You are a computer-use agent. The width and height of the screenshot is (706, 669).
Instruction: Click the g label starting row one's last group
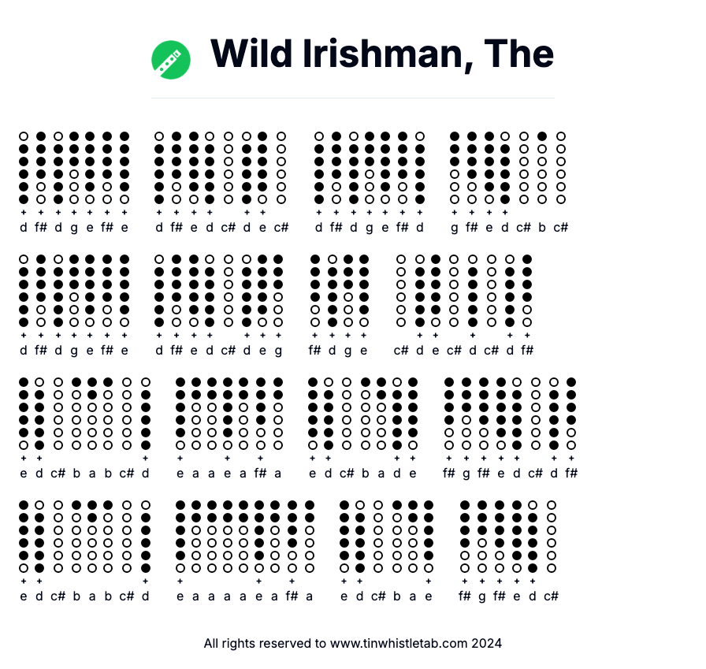[x=455, y=228]
